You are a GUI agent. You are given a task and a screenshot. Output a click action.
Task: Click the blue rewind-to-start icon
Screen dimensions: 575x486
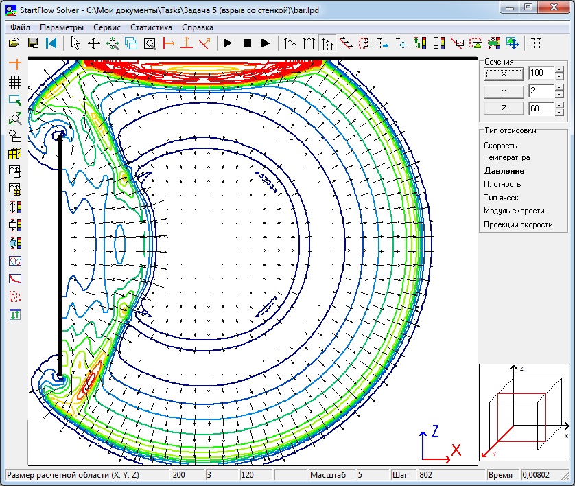(x=51, y=43)
